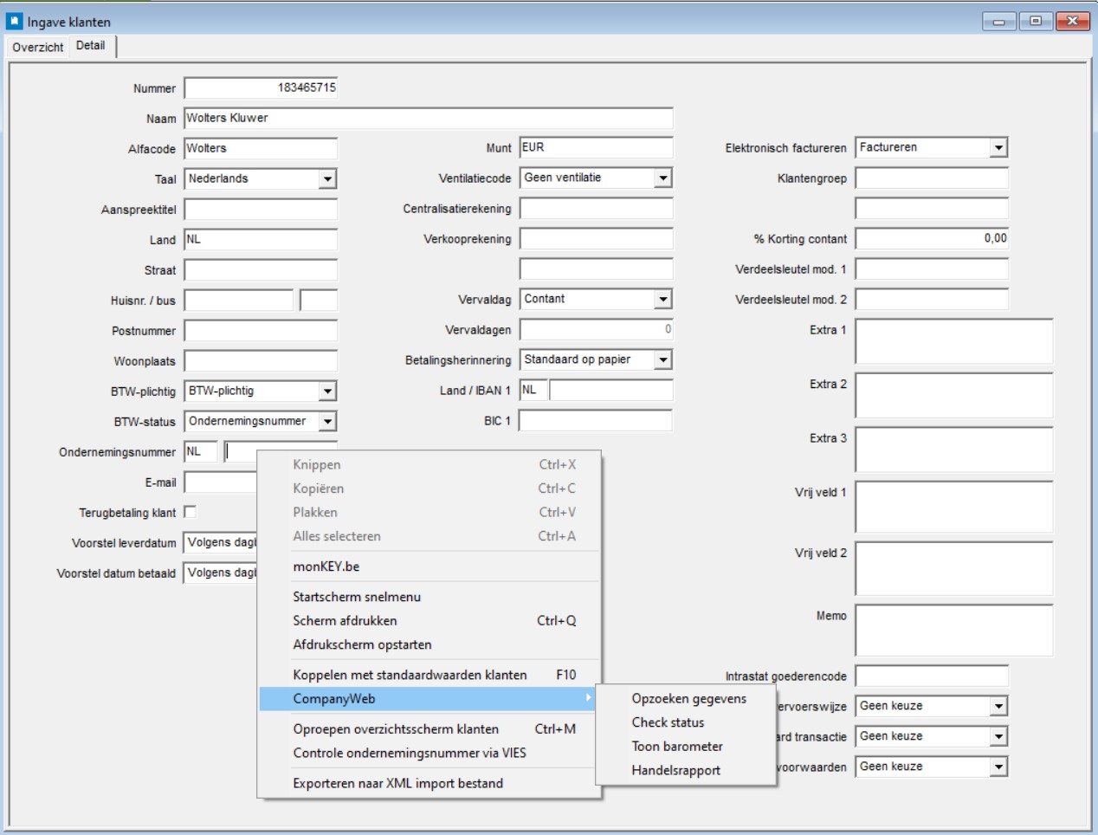The height and width of the screenshot is (835, 1098).
Task: Tick the Terugbetaling klant checkbox
Action: 190,512
